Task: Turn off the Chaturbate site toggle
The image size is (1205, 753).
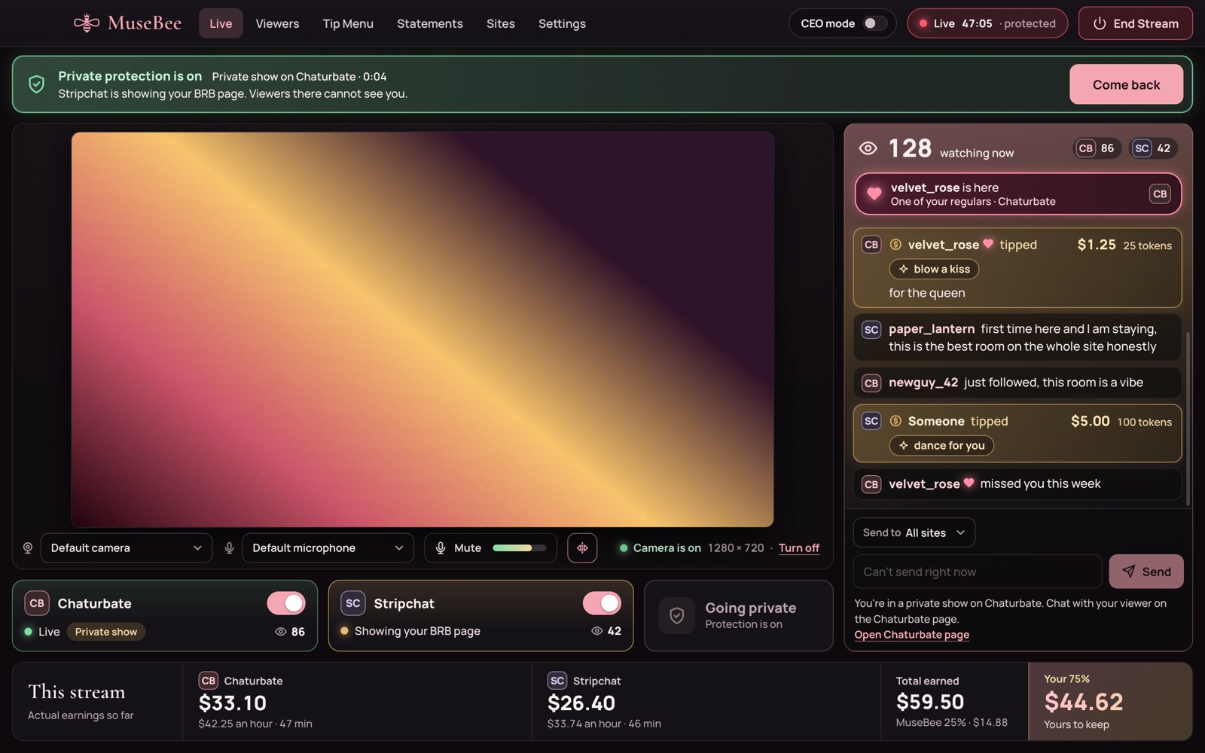Action: pyautogui.click(x=286, y=603)
